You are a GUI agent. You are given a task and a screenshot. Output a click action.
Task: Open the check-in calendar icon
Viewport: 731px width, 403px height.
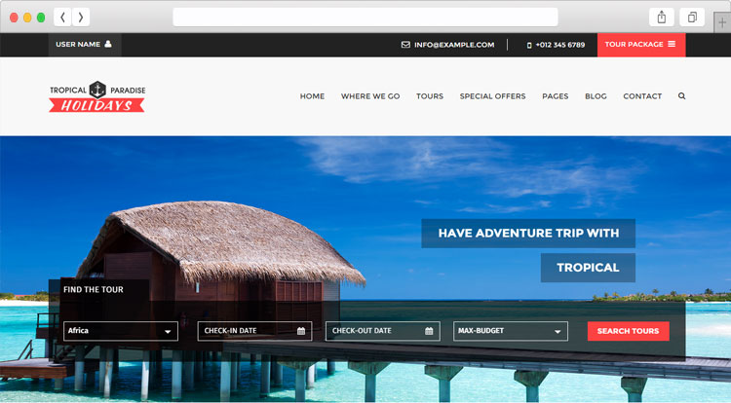[x=301, y=331]
